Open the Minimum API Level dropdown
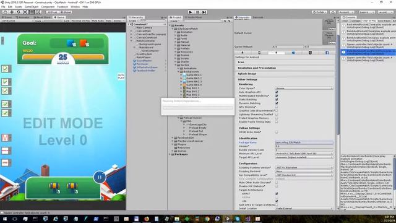This screenshot has height=223, width=396. [304, 154]
